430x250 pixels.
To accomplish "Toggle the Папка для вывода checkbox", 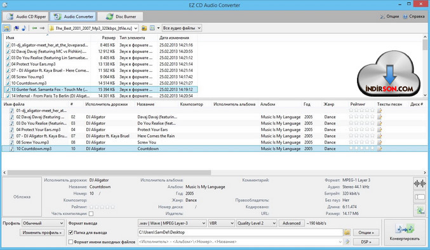I will point(71,232).
